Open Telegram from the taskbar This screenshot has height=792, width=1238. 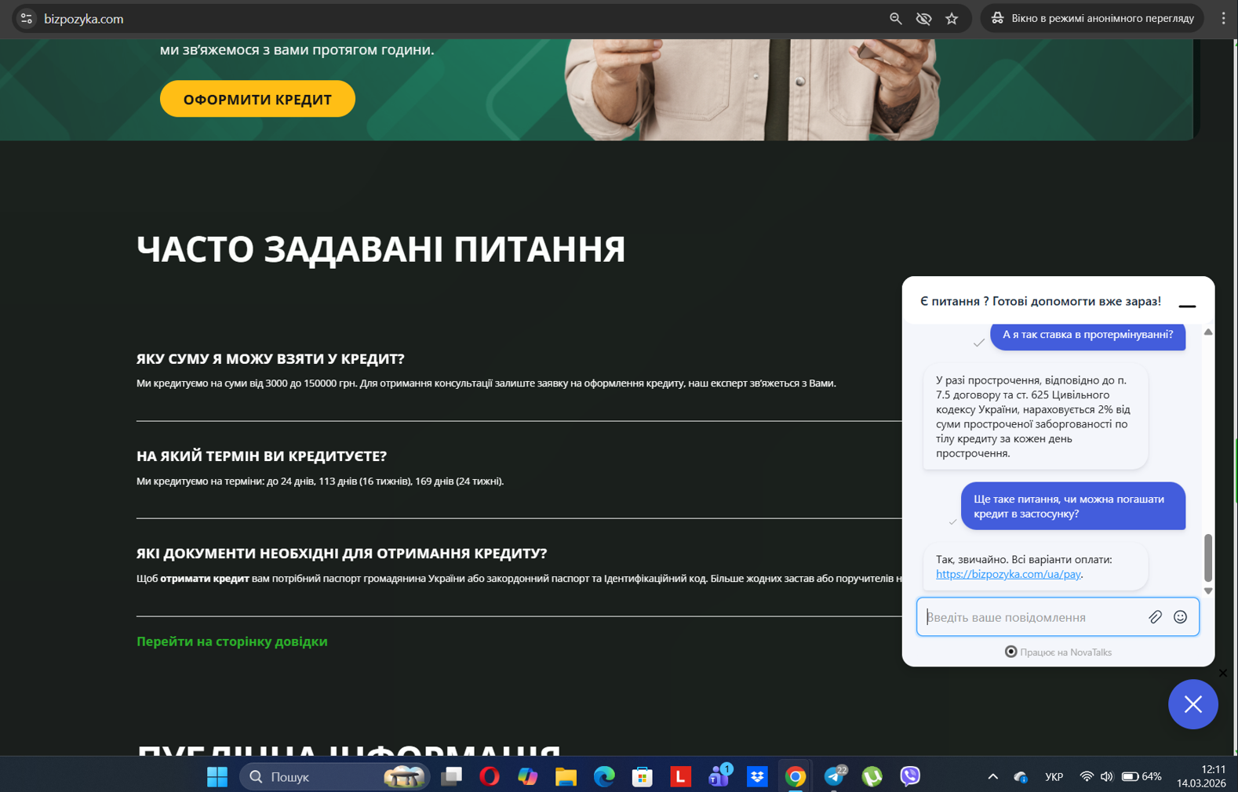pos(835,776)
